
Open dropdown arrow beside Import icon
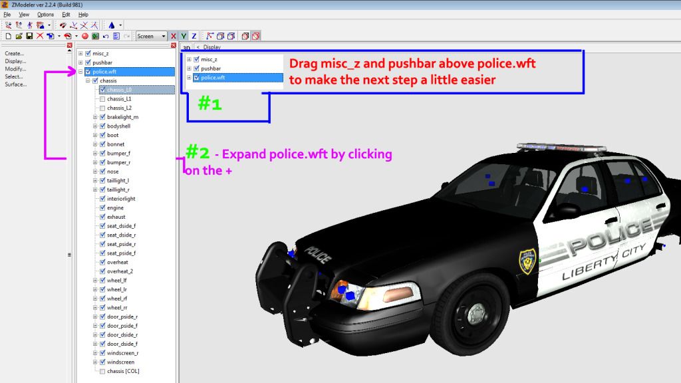pyautogui.click(x=59, y=36)
